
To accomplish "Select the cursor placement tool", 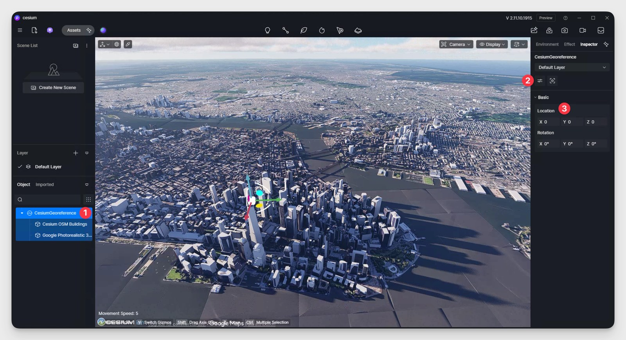I will coord(340,30).
